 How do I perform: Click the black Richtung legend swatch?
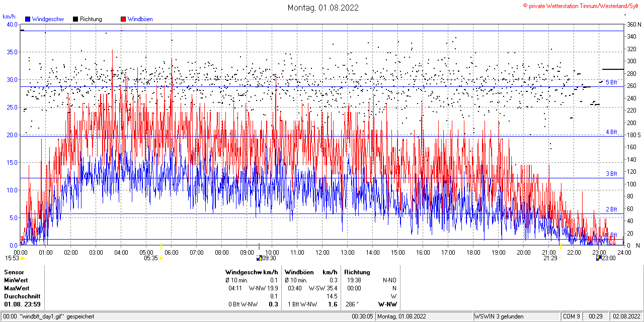(x=75, y=19)
